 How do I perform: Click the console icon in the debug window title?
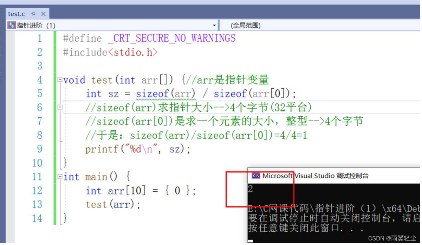click(x=256, y=176)
